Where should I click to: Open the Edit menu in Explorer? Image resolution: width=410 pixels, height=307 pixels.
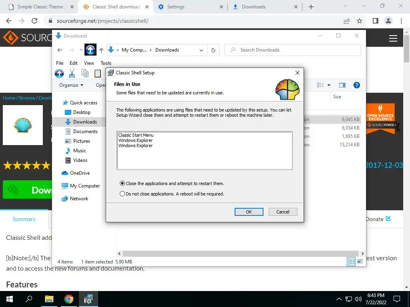74,63
